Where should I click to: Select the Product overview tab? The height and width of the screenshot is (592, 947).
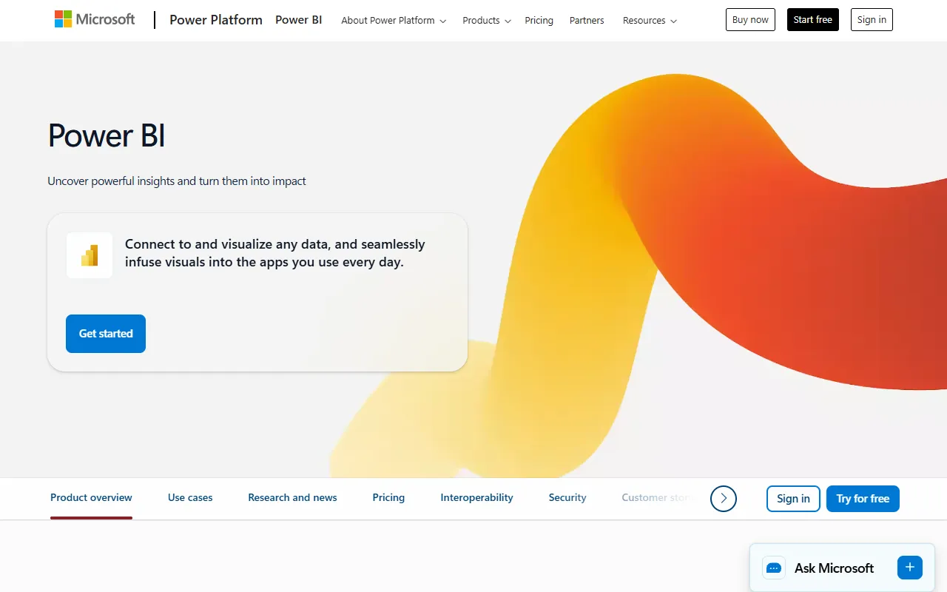(91, 498)
